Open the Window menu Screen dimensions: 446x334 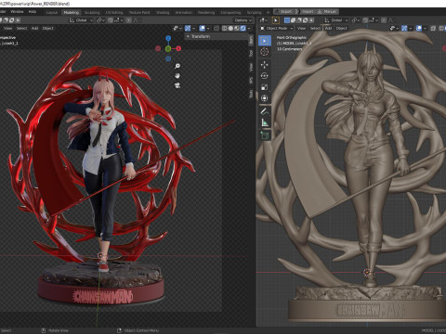click(17, 12)
